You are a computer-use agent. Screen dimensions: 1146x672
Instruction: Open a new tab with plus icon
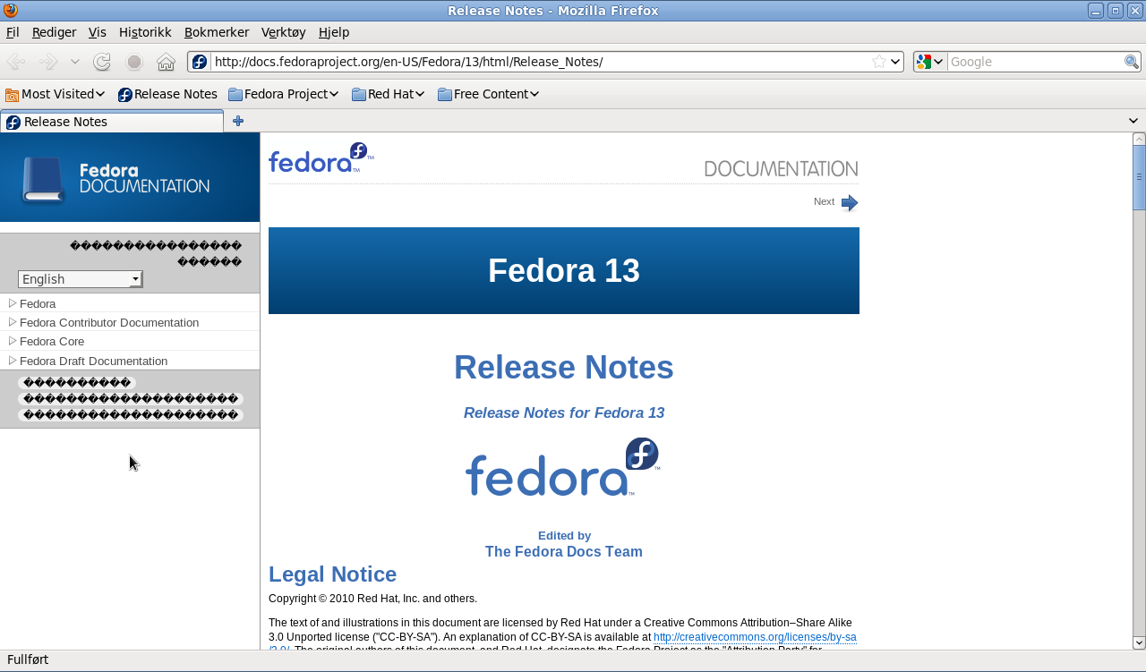pos(237,121)
